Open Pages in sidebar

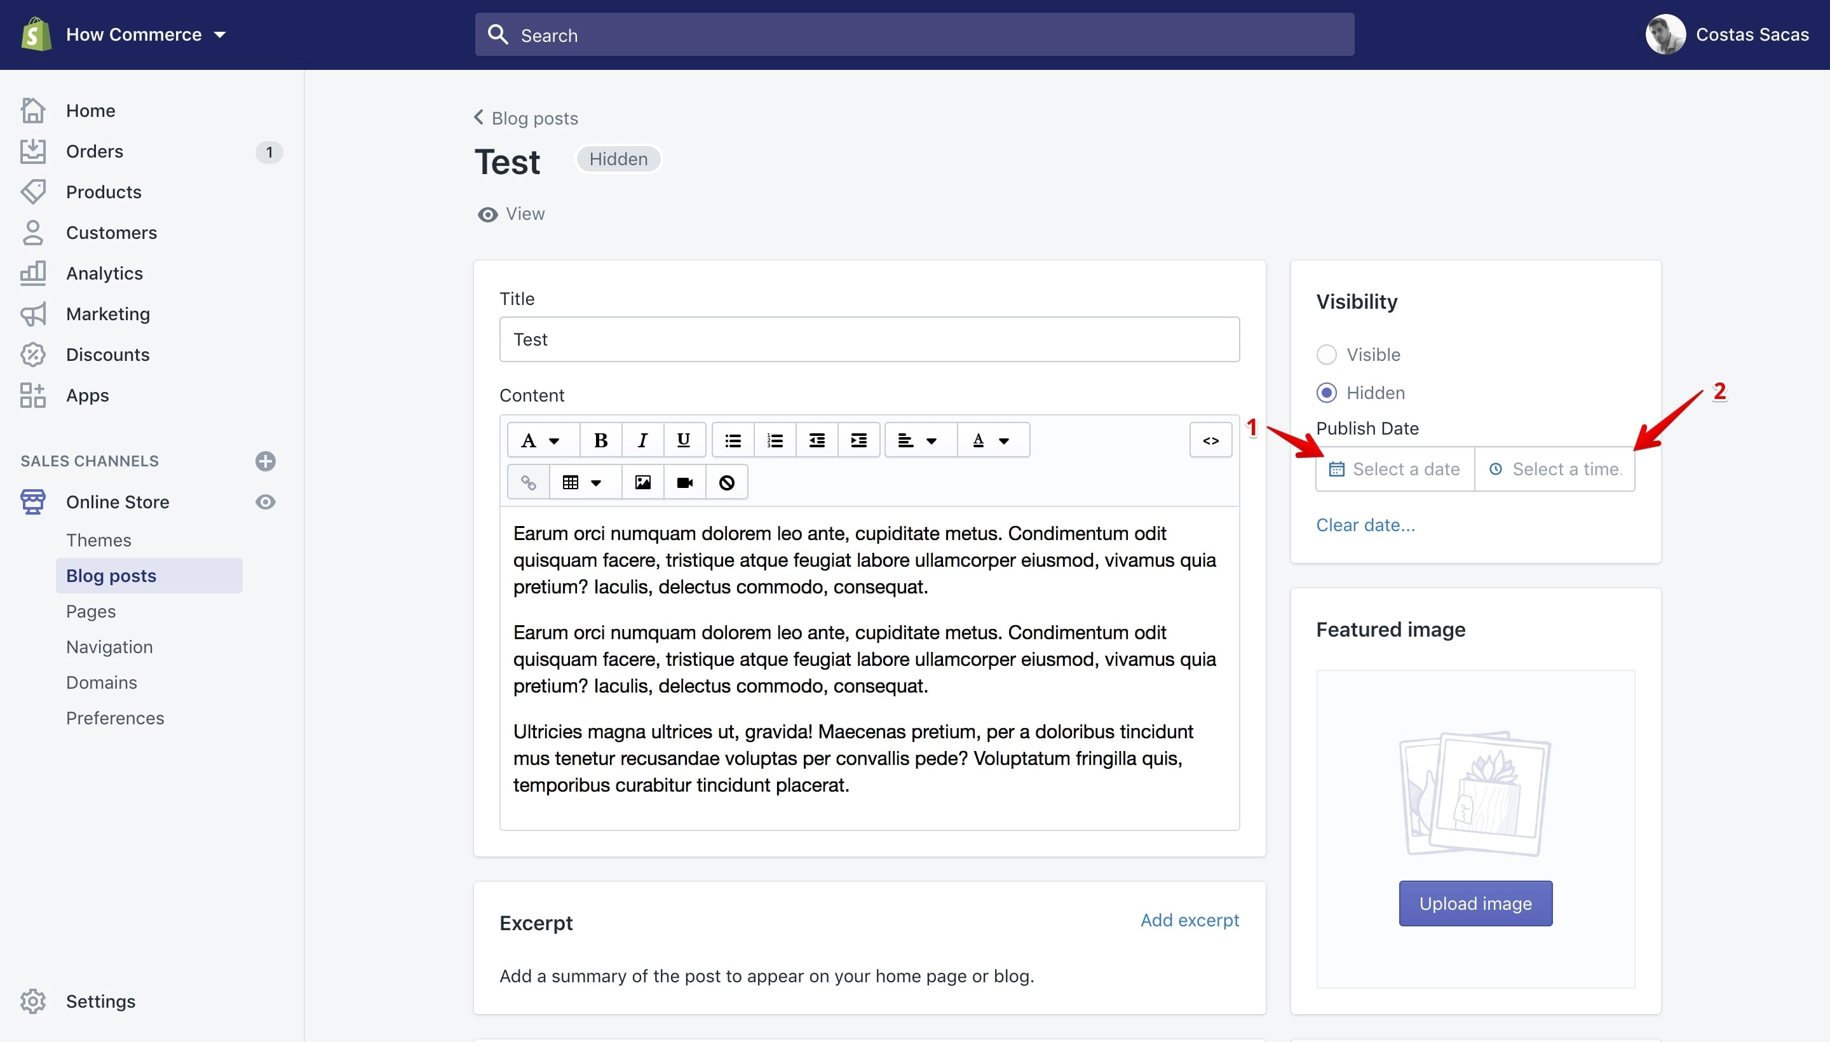(91, 611)
